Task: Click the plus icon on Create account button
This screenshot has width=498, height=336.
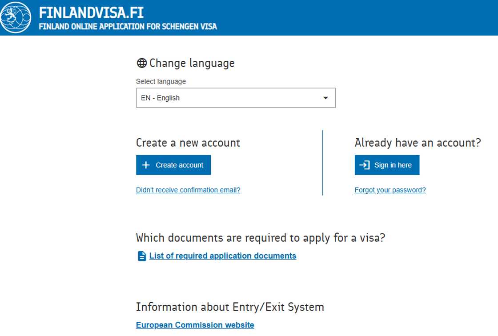Action: point(146,164)
